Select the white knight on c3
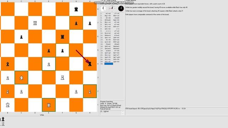228x128 pixels. pyautogui.click(x=21, y=78)
